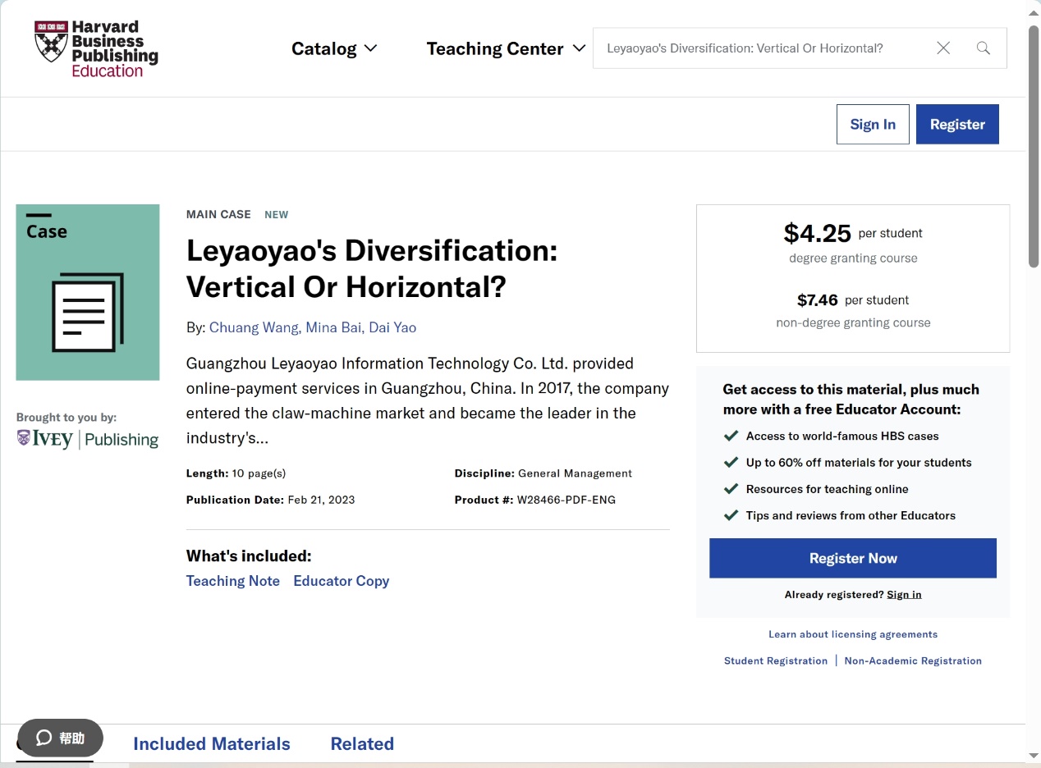Viewport: 1041px width, 768px height.
Task: Switch to the Included Materials tab
Action: [212, 743]
